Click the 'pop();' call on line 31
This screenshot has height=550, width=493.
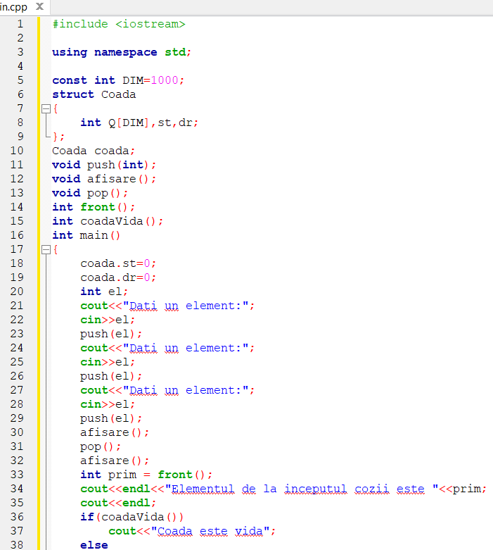point(100,446)
